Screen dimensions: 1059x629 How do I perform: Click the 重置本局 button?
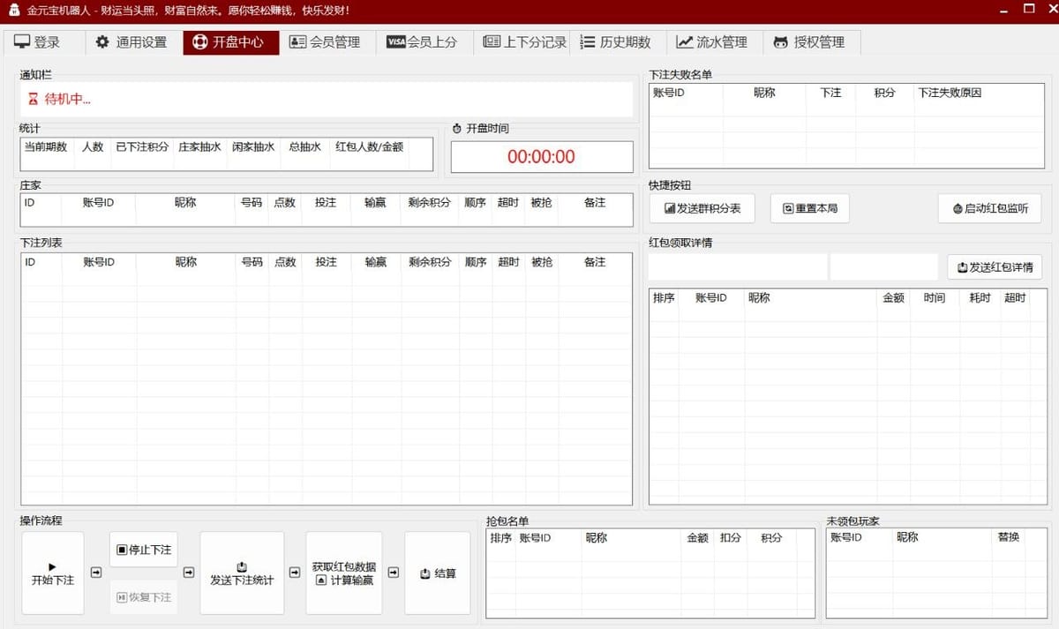[x=809, y=209]
